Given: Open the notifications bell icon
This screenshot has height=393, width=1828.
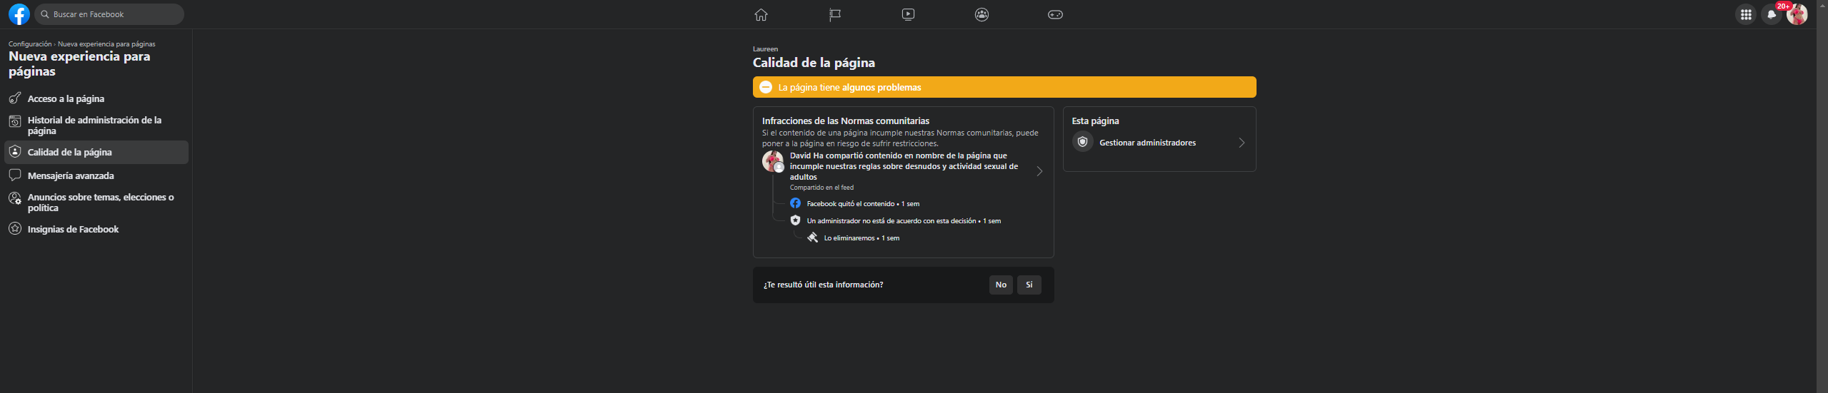Looking at the screenshot, I should tap(1772, 14).
